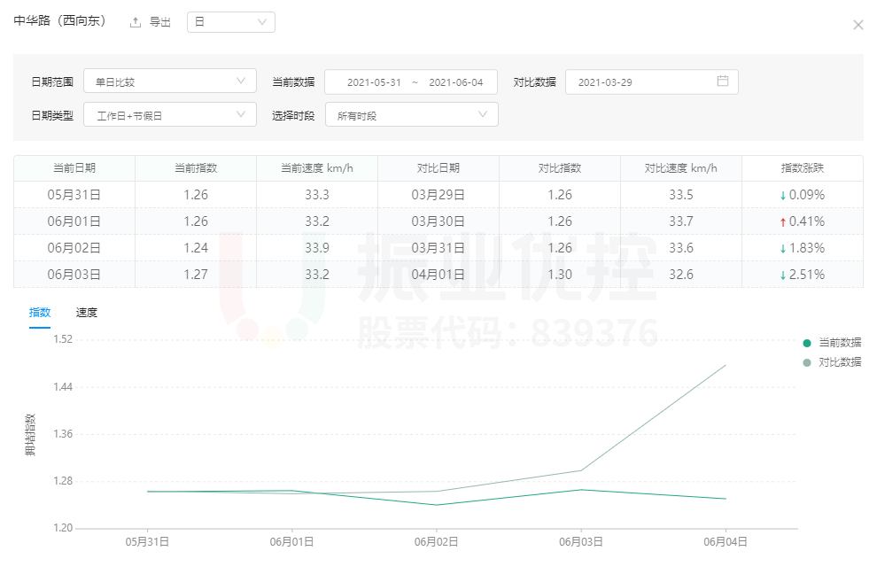Open the 所有时段 time period dropdown
The height and width of the screenshot is (582, 877).
tap(411, 114)
